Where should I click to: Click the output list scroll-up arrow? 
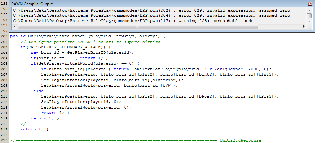coord(309,10)
